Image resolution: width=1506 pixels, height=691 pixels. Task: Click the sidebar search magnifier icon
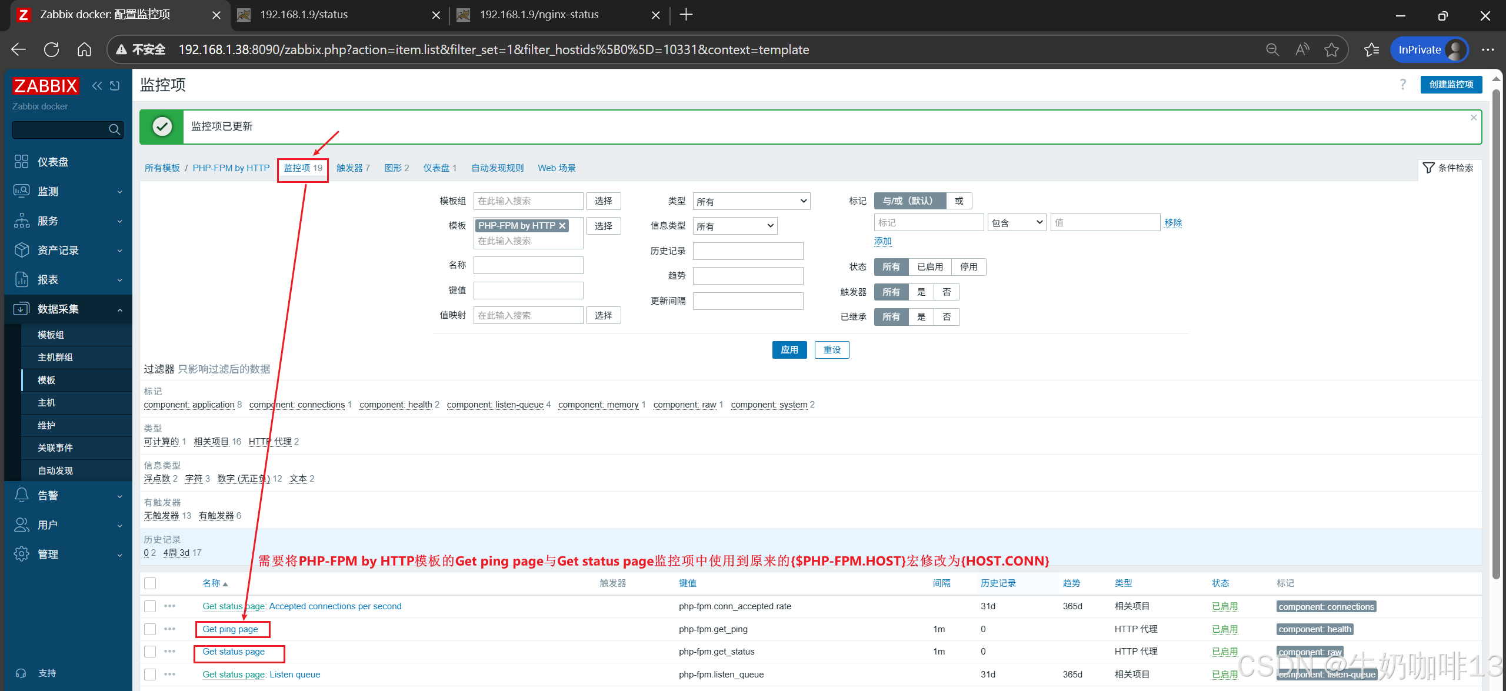[x=114, y=129]
